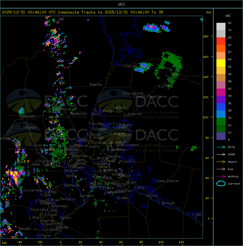Click the C_Chilenos place label
Viewport: 243px width, 246px height.
28,127
